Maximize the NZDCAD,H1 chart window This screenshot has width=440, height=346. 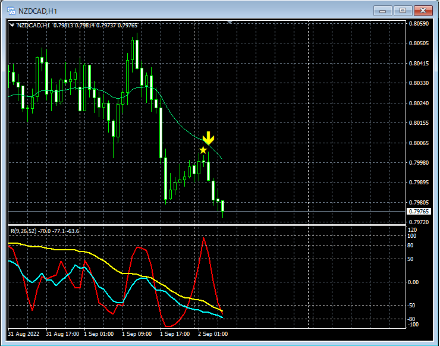coord(403,11)
